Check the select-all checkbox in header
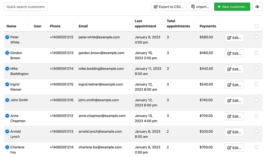Viewport: 266px width, 157px height. [x=256, y=26]
